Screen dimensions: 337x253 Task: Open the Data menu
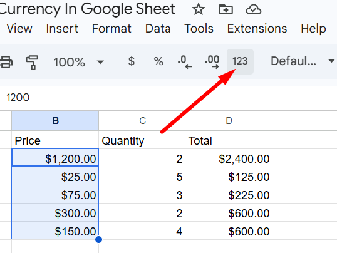[x=158, y=28]
